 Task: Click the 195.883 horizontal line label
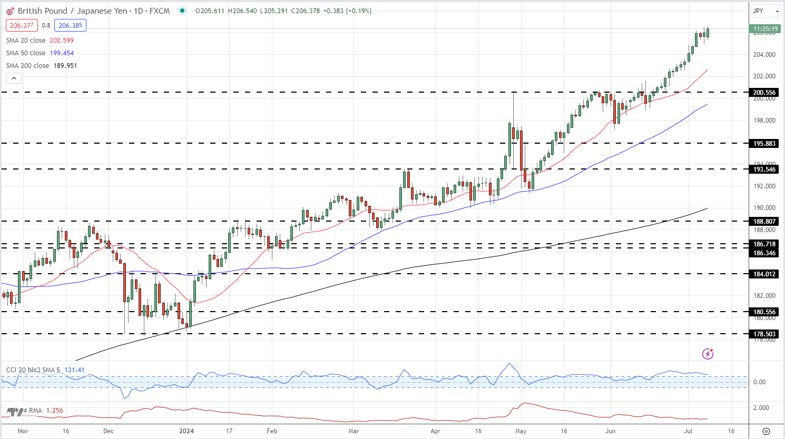pos(764,143)
